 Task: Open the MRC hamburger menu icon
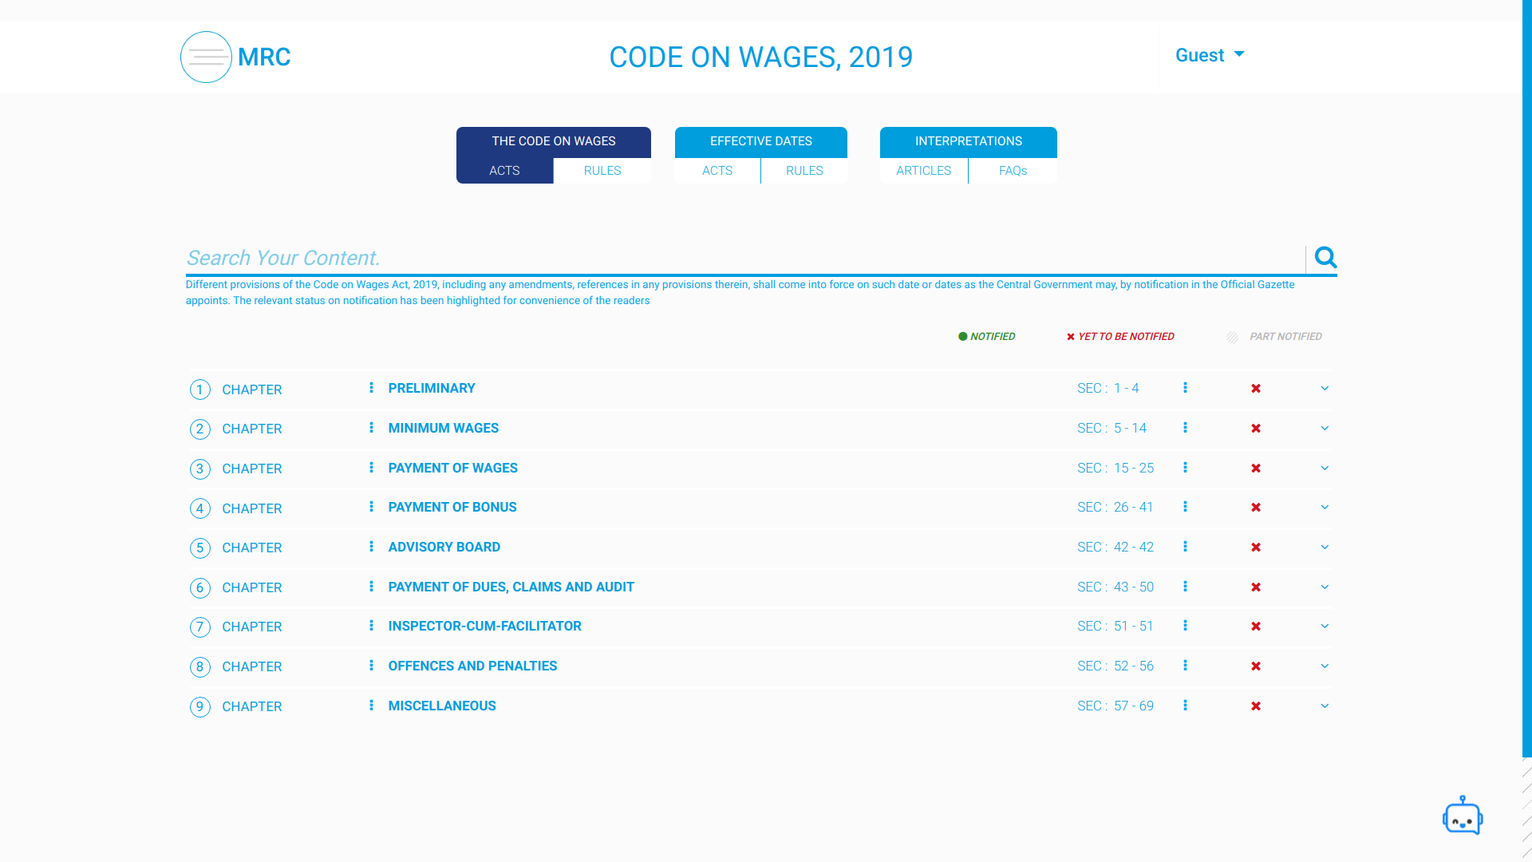tap(206, 57)
